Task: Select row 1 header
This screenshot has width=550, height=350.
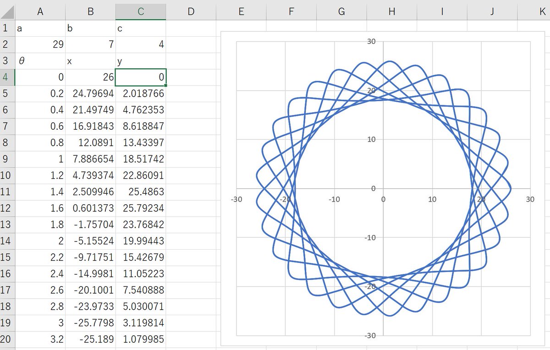Action: (7, 28)
